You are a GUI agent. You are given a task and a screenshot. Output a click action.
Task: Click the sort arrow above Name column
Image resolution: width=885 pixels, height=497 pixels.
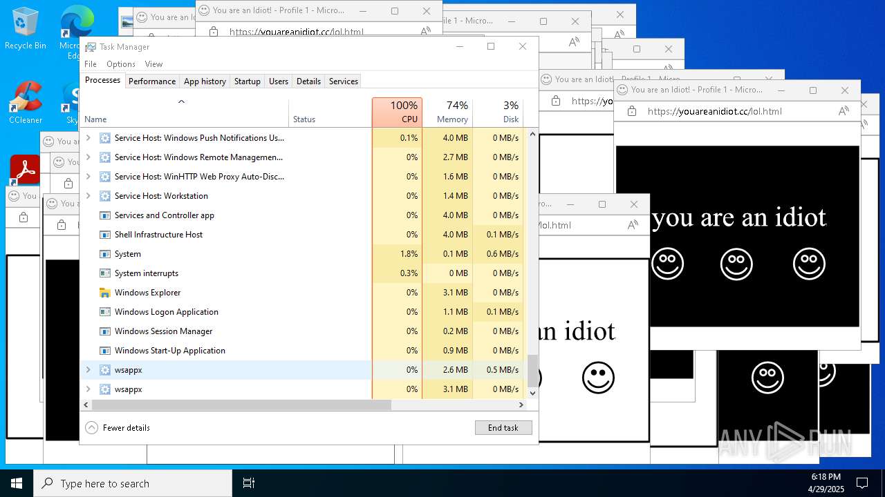(x=181, y=101)
